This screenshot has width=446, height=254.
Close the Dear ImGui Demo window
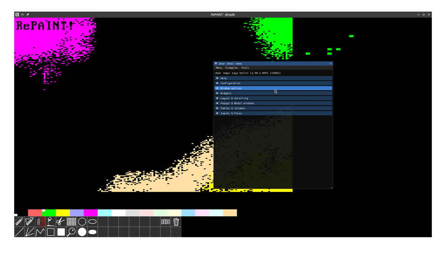click(x=330, y=64)
